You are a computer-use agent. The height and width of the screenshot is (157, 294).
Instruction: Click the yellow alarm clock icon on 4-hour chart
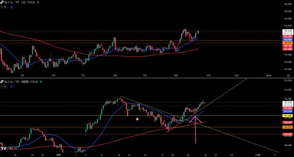tap(137, 119)
